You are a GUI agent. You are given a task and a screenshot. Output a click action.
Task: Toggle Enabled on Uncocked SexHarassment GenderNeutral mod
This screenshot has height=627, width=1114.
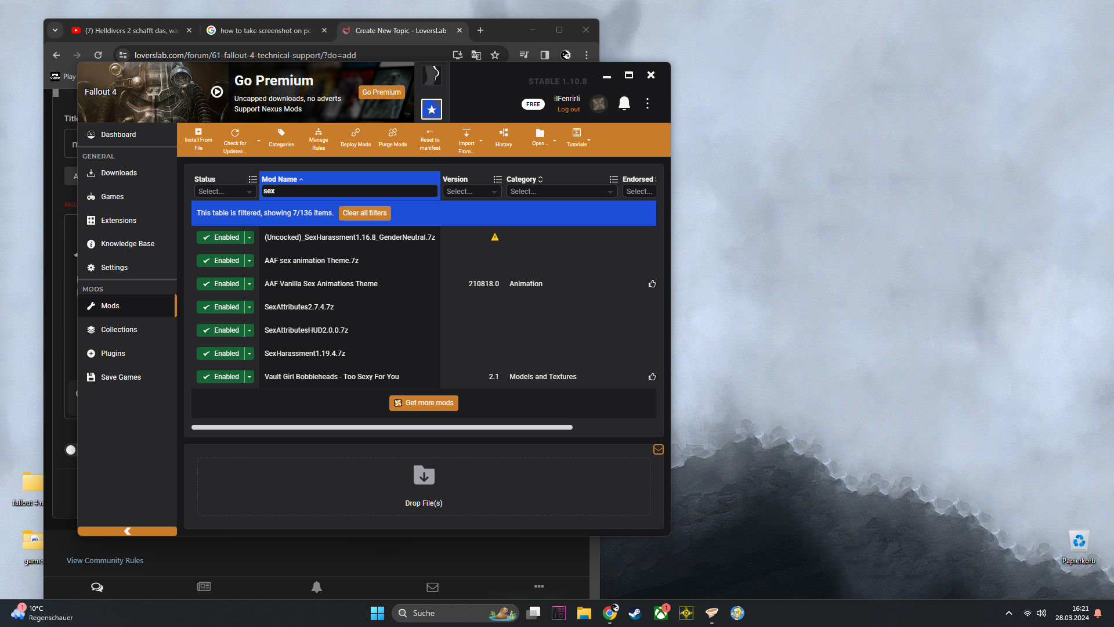pos(221,237)
